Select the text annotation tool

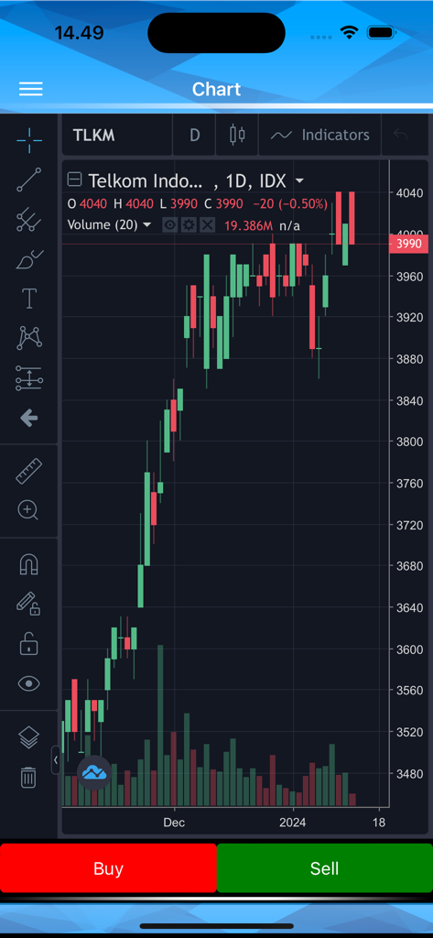point(29,298)
